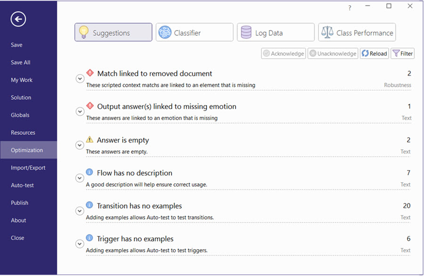Click the Save All option

pyautogui.click(x=20, y=62)
